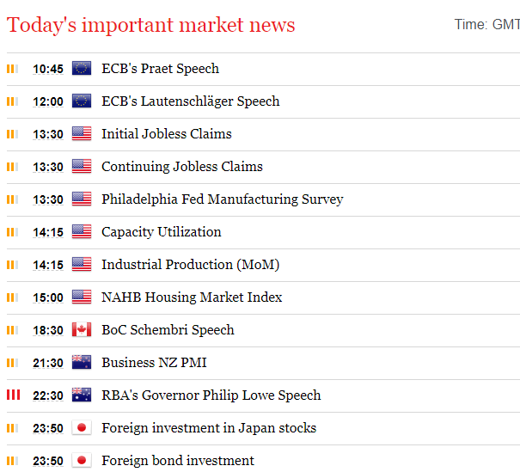Click the 21:30 time for Business NZ PMI
The width and height of the screenshot is (520, 472).
tap(48, 363)
